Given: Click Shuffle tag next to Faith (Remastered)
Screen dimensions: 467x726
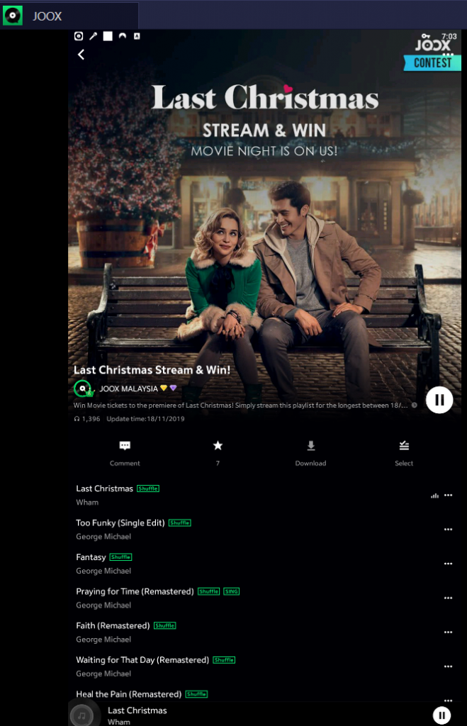Looking at the screenshot, I should click(165, 625).
